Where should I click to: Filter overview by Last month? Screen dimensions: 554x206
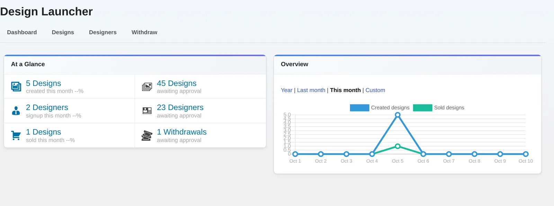click(x=311, y=90)
